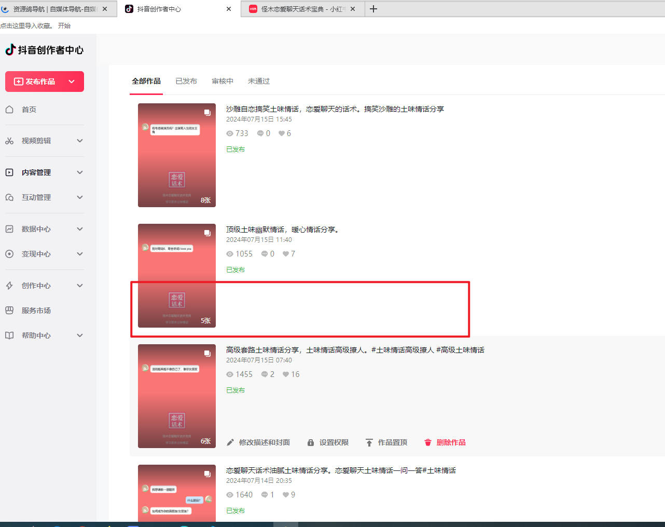
Task: Click the multi-image icon on 沙雕自恋 thumbnail
Action: coord(207,113)
